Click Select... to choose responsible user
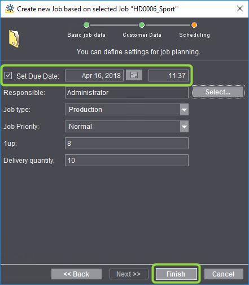Image resolution: width=249 pixels, height=285 pixels. tap(218, 92)
